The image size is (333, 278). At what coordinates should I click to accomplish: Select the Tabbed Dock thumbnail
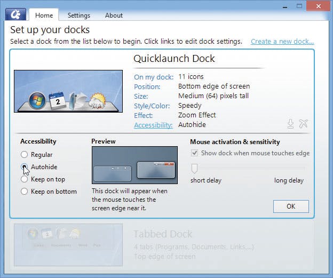point(68,244)
